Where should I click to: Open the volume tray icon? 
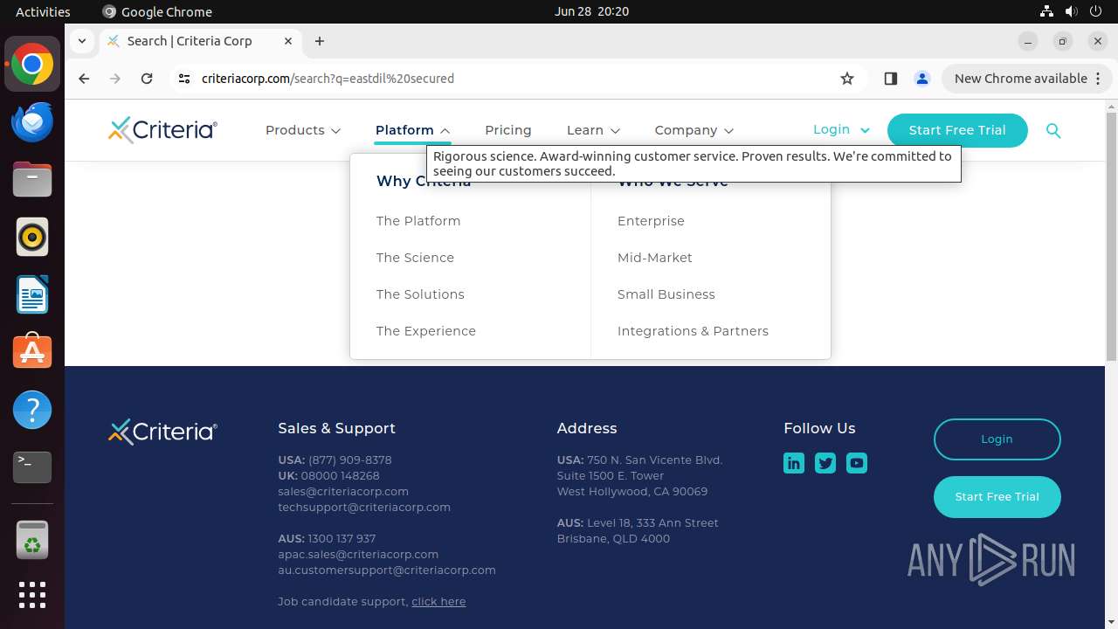coord(1072,11)
